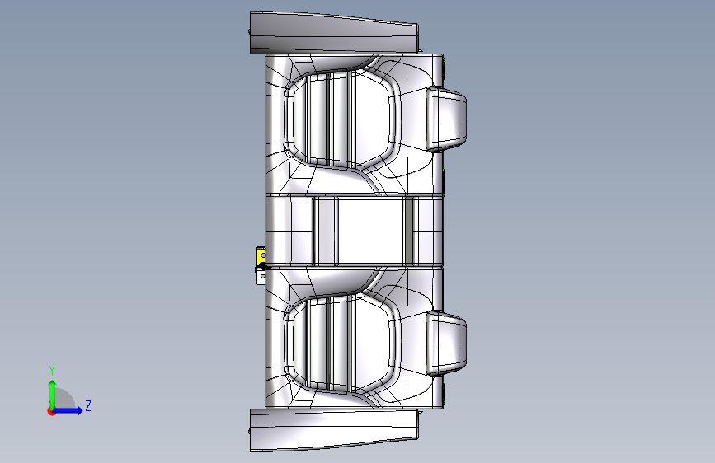Click the blue Z axis arrow on the triad
The image size is (715, 463).
tap(68, 410)
